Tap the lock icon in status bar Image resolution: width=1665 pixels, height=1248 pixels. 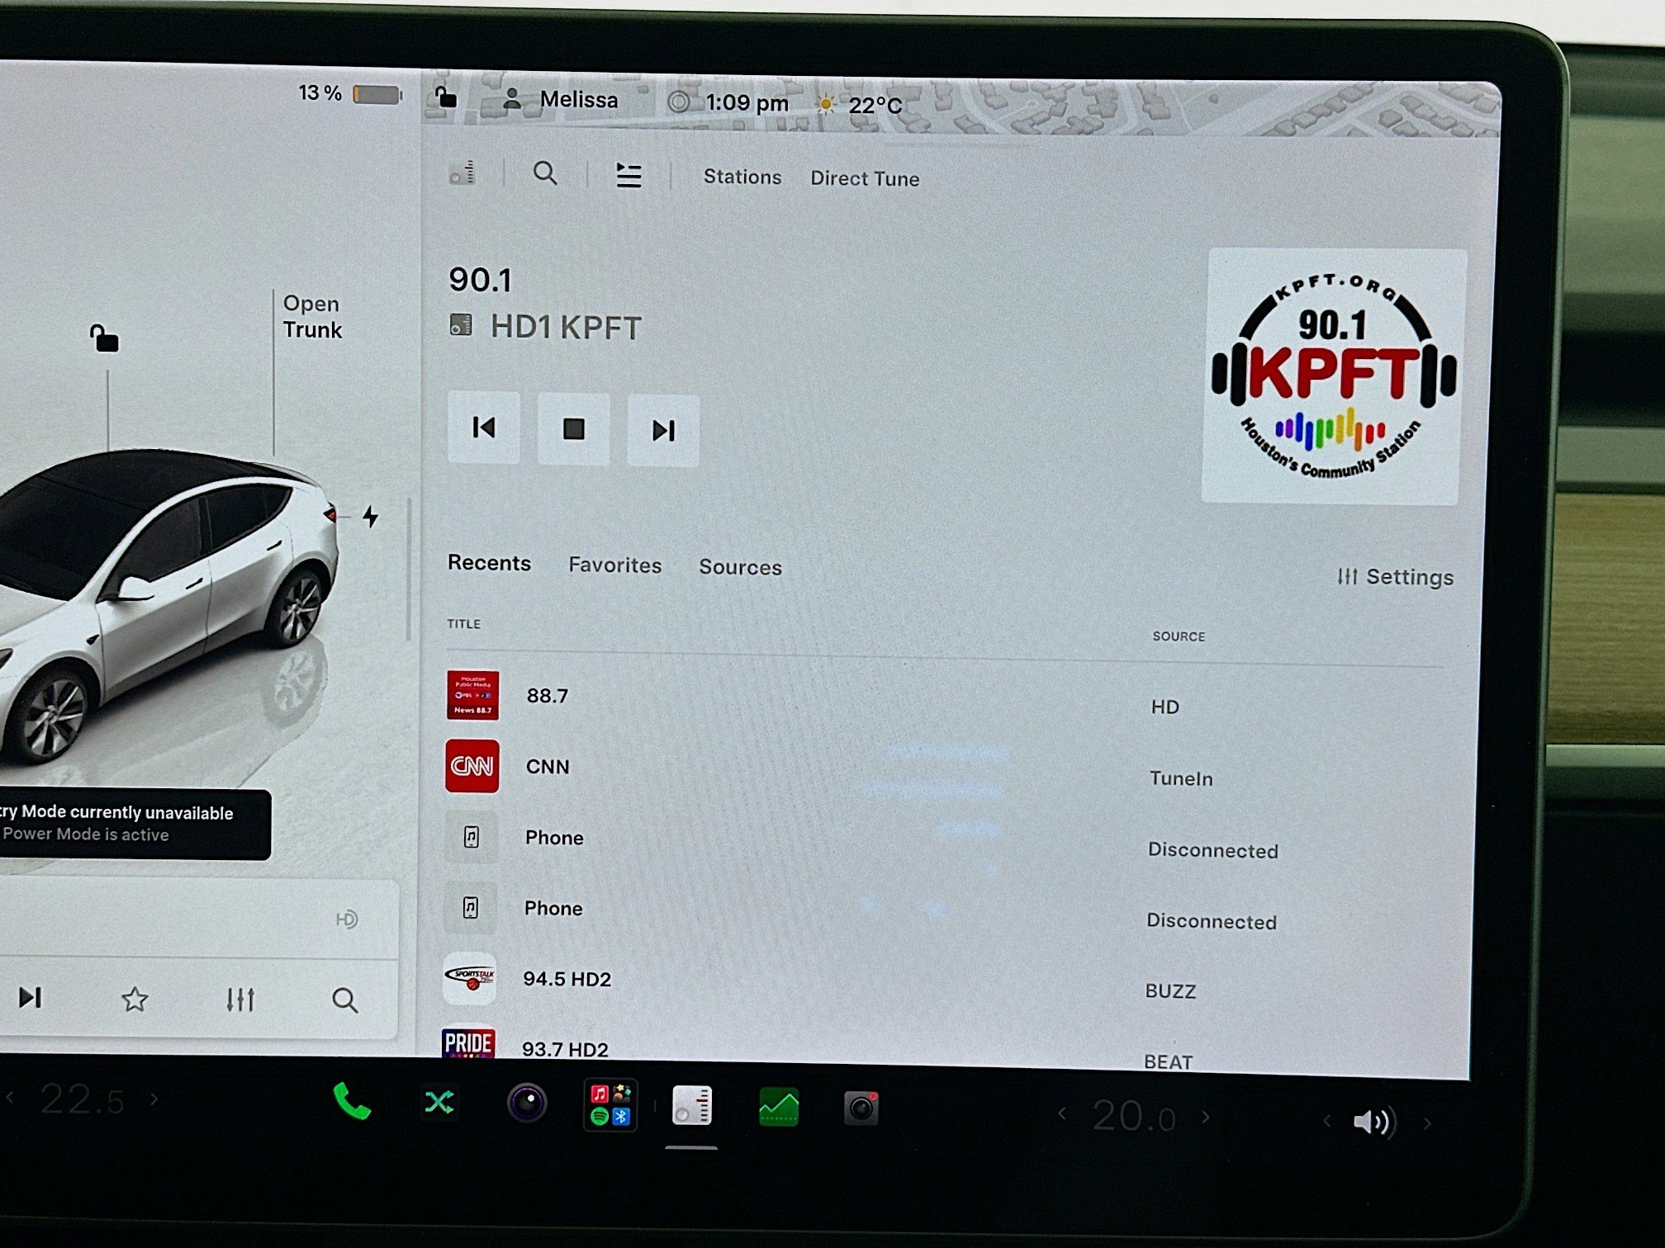tap(446, 97)
